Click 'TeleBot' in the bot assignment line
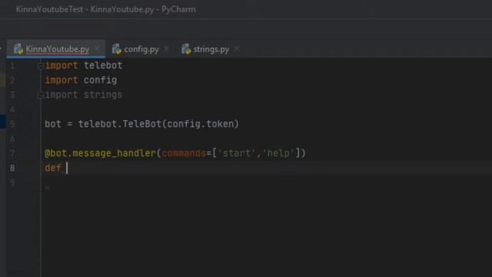Image resolution: width=492 pixels, height=277 pixels. point(141,124)
